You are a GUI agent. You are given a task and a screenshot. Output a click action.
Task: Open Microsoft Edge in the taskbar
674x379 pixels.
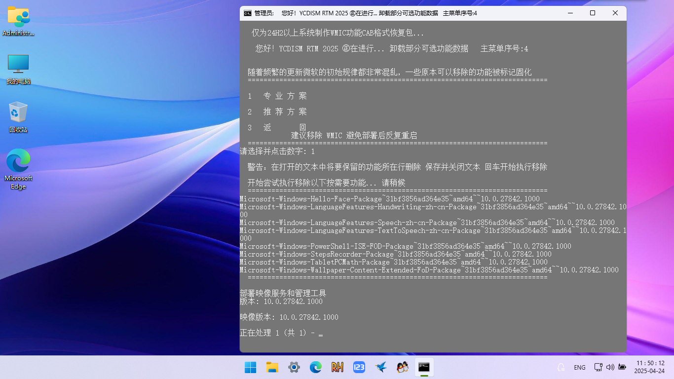click(x=316, y=367)
